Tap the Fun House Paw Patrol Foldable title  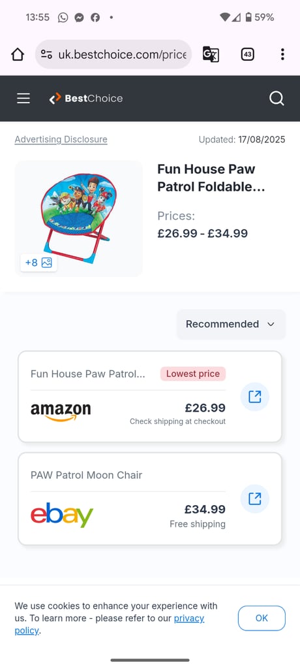[211, 178]
